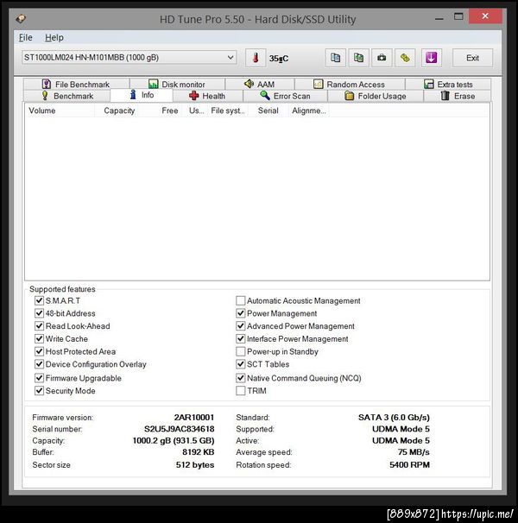Open the Random Access tab

pos(350,84)
